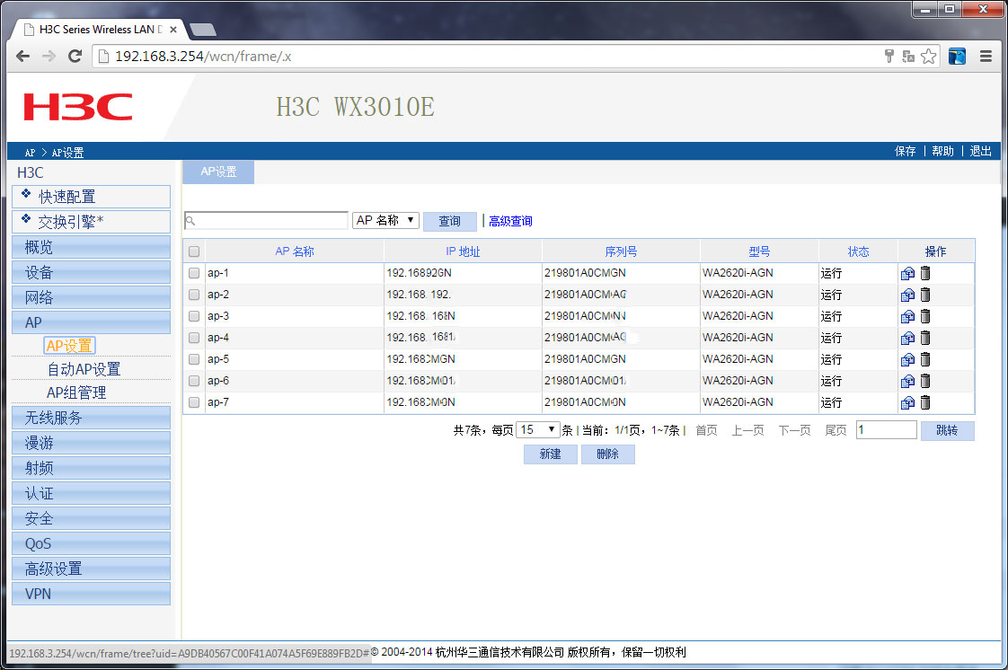
Task: Click the 退出 link in header
Action: pos(980,151)
